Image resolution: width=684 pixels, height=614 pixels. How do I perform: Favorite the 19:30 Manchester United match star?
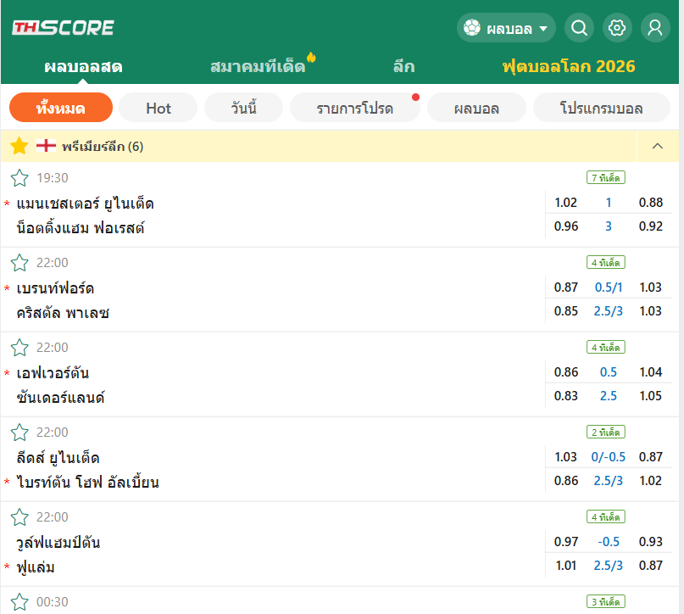pyautogui.click(x=19, y=178)
